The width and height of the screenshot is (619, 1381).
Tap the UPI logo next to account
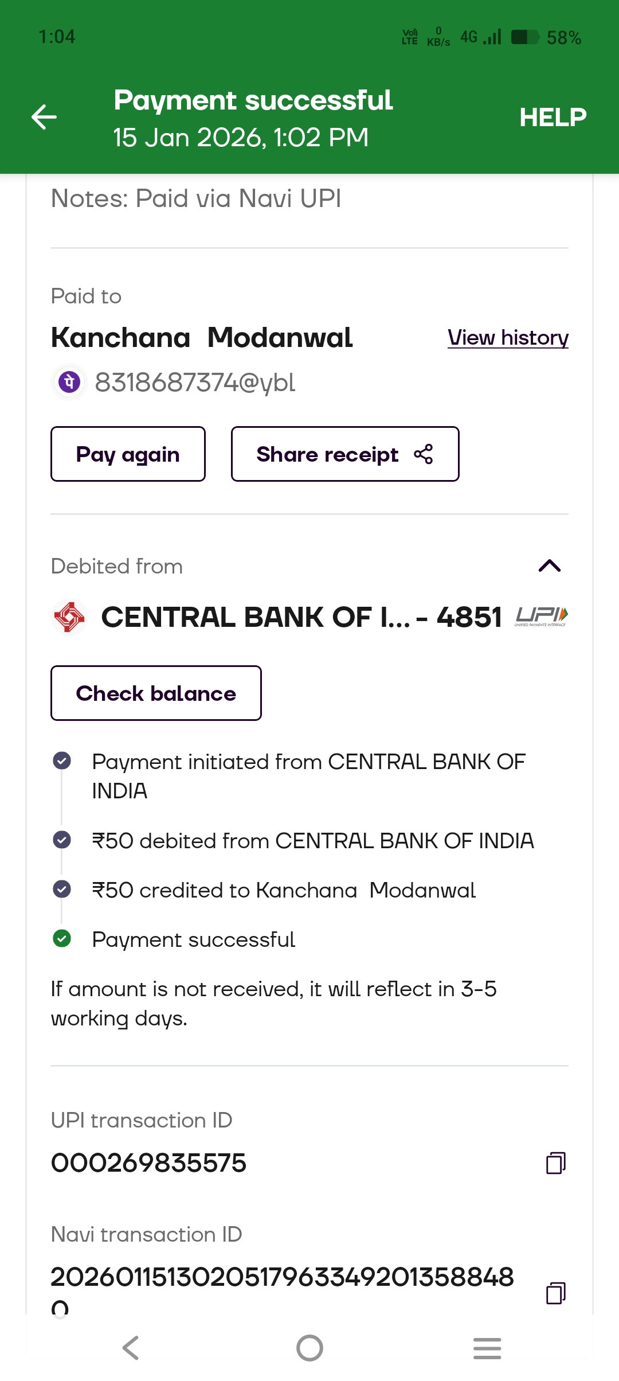click(541, 617)
